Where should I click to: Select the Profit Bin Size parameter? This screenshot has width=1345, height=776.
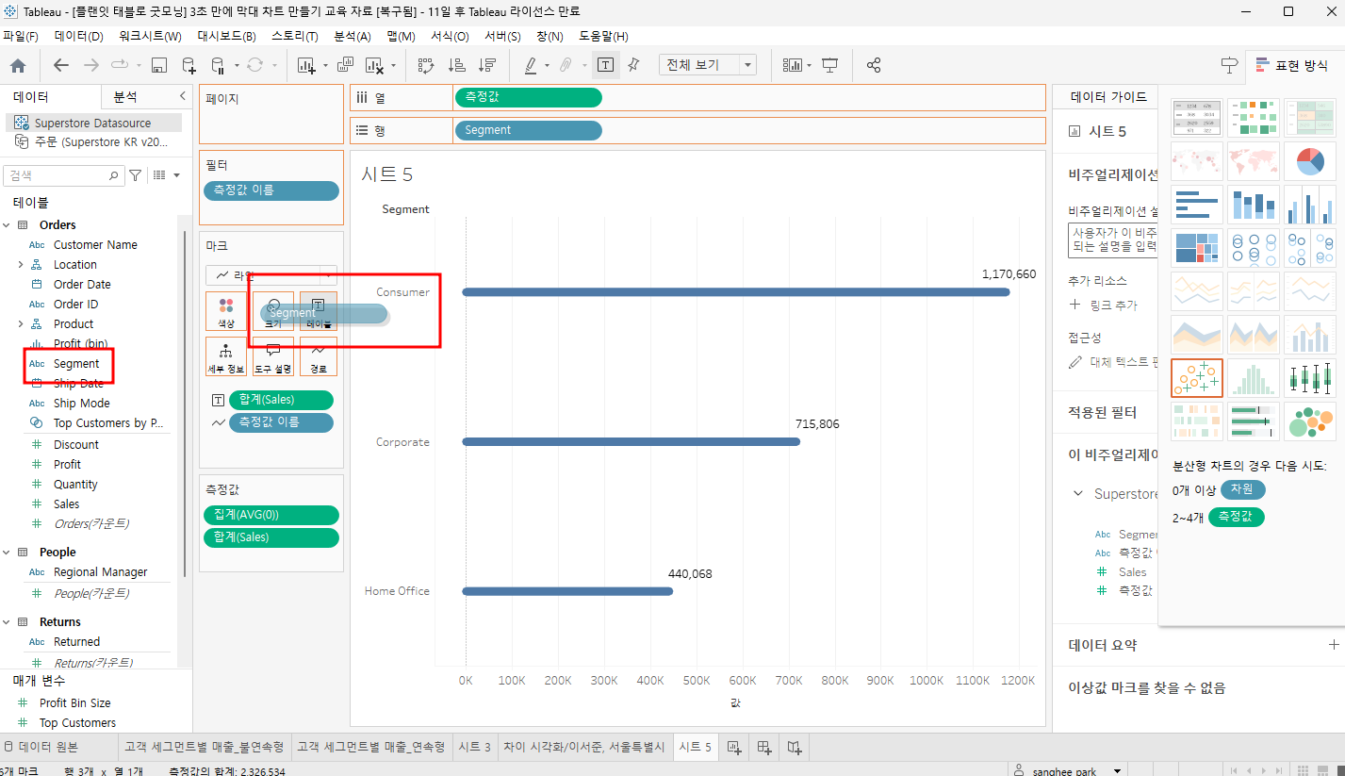75,703
